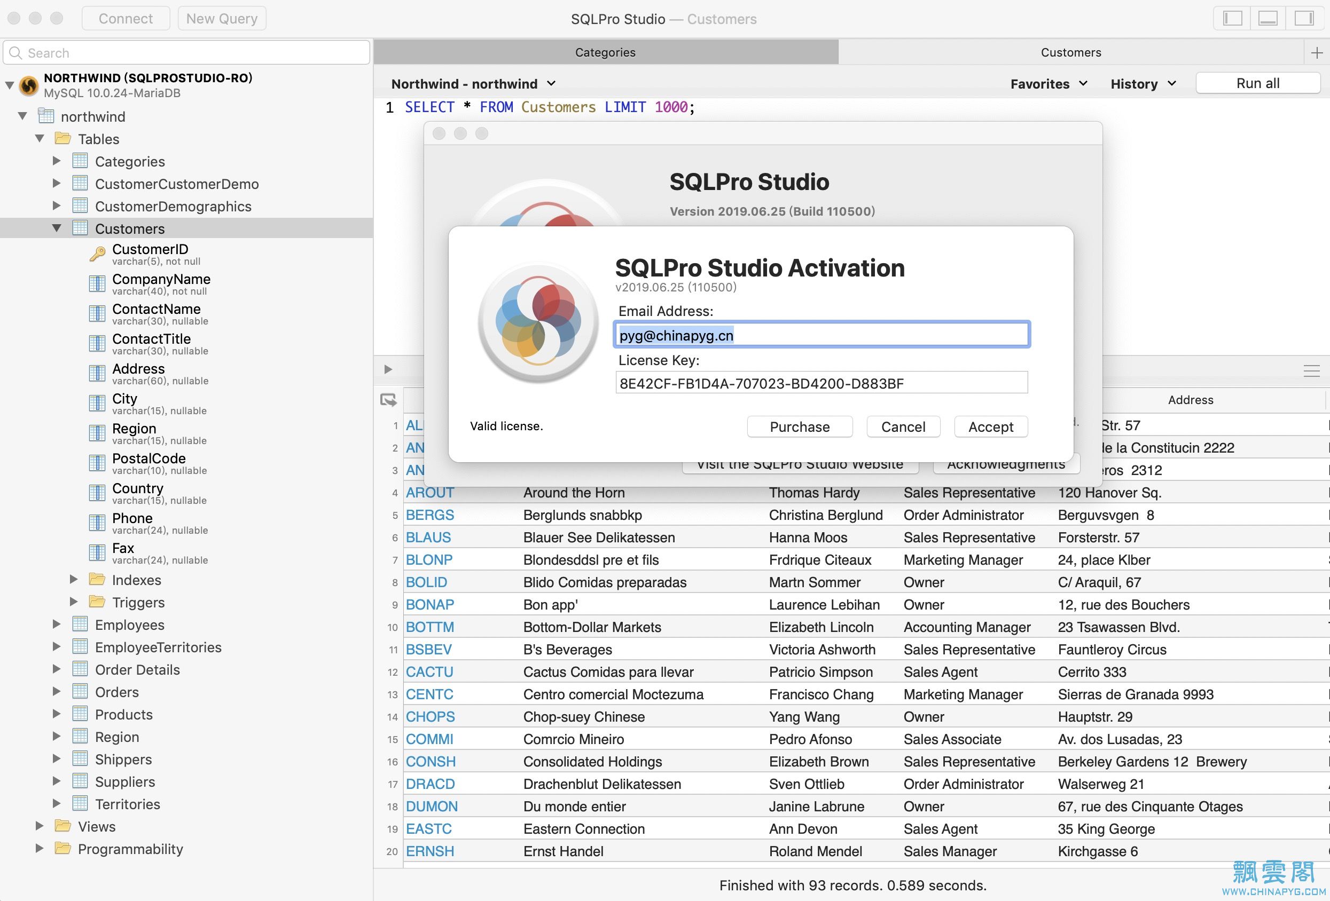Switch to the Categories tab
This screenshot has height=901, width=1330.
[x=606, y=52]
